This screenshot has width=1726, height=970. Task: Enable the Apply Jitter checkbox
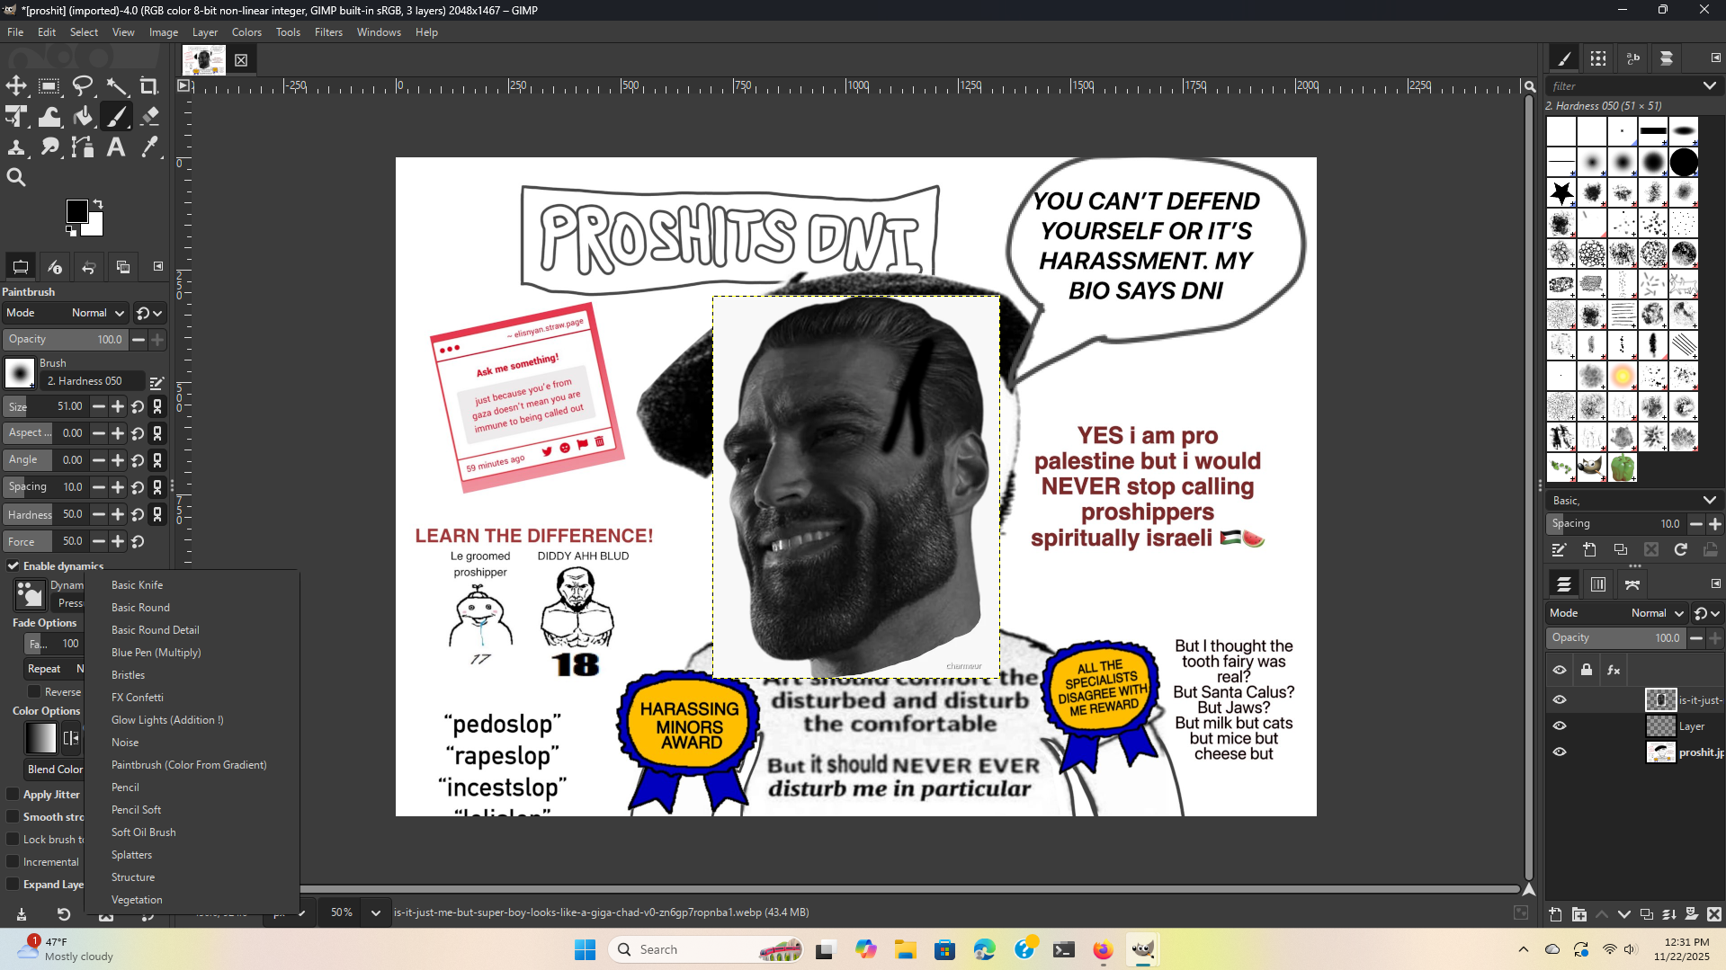point(13,795)
